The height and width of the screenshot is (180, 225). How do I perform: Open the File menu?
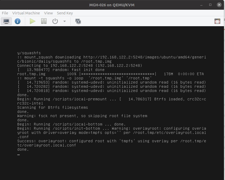coord(5,13)
